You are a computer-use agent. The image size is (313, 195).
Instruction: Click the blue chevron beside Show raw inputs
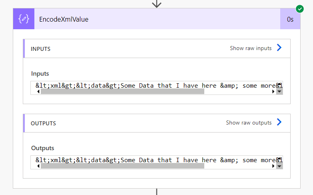[279, 48]
